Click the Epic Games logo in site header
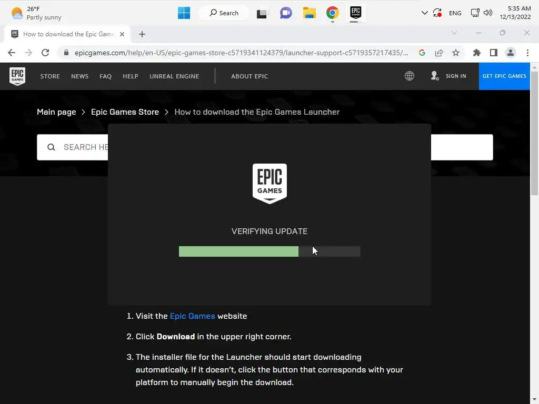The image size is (539, 404). pyautogui.click(x=17, y=76)
